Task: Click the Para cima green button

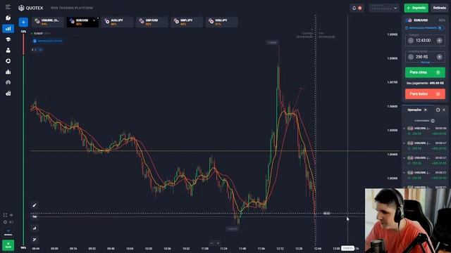Action: (x=425, y=72)
